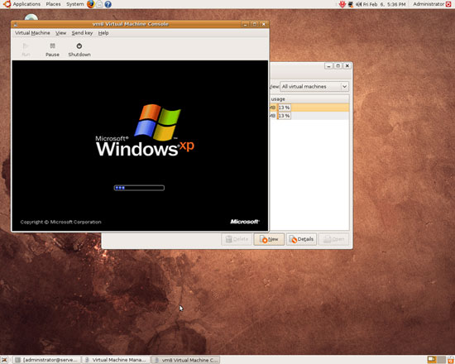Maximize the vm8 Virtual Machine Console window
Screen dimensions: 455x364
click(255, 24)
